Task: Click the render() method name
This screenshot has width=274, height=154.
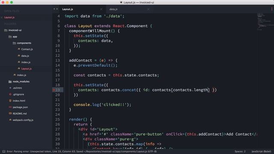Action: click(78, 119)
